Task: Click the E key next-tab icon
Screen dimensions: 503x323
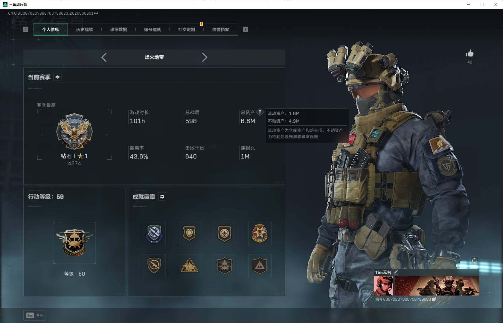Action: pos(246,30)
